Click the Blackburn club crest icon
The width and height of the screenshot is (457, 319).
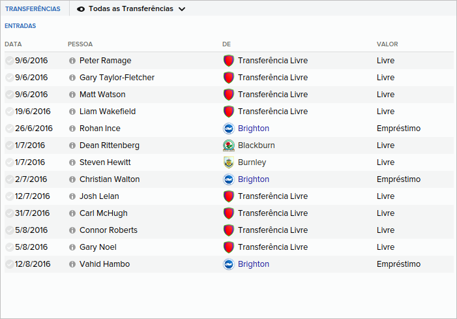pos(228,145)
